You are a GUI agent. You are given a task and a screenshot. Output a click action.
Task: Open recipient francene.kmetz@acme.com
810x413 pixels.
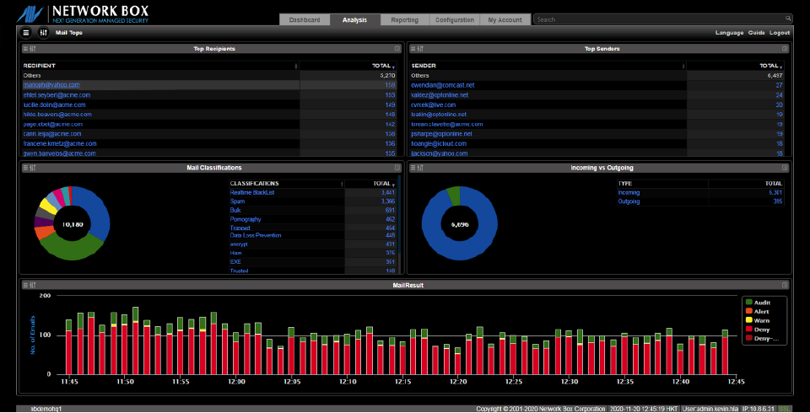click(60, 143)
